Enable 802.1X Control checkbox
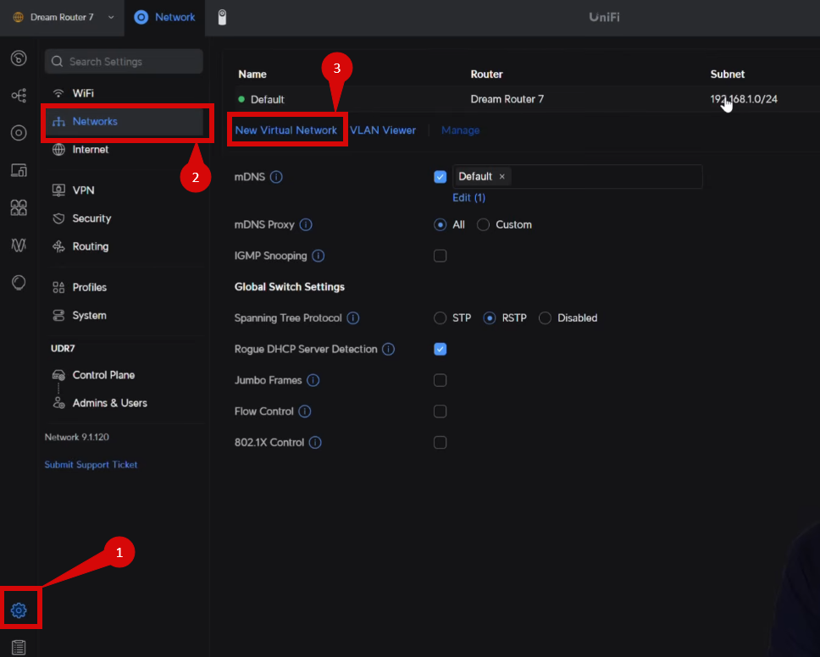Screen dimensions: 820x657 pyautogui.click(x=440, y=443)
